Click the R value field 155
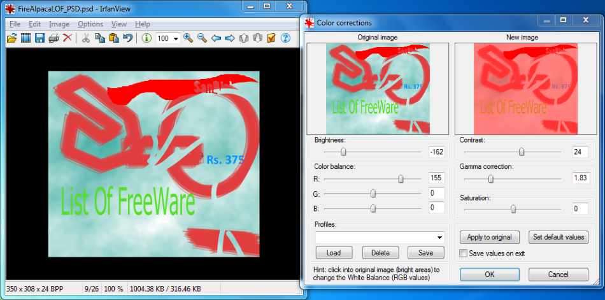The height and width of the screenshot is (300, 605). 436,178
